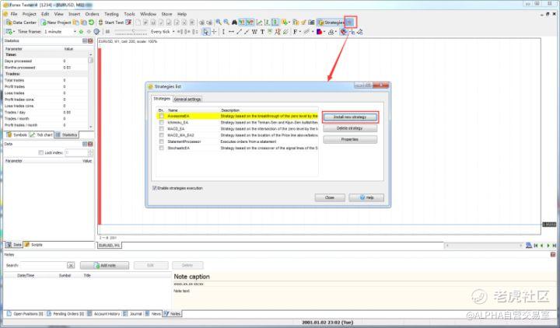Click the Lock index number field
This screenshot has height=328, width=560.
76,153
